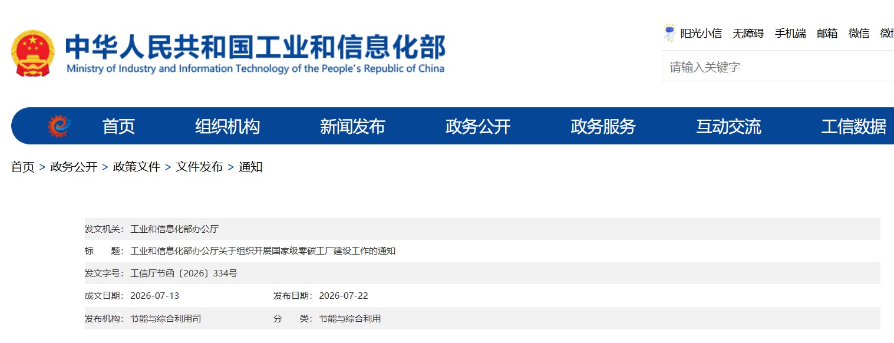Open the 组织机构 menu
This screenshot has width=894, height=343.
[227, 126]
